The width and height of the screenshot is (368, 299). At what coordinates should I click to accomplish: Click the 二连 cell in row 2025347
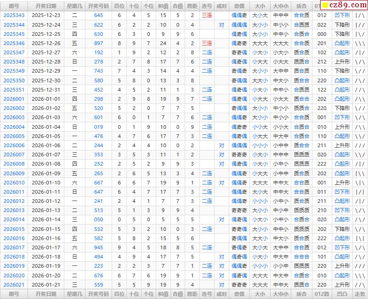(x=207, y=52)
